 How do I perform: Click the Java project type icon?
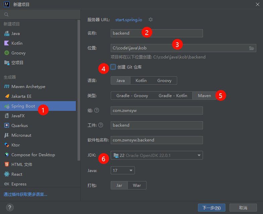tap(7, 34)
